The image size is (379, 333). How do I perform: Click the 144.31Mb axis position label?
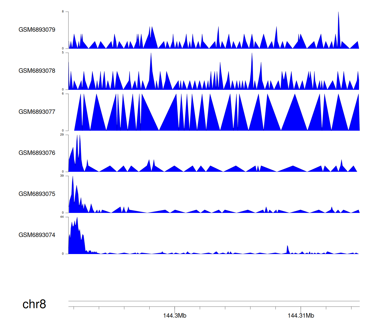(x=301, y=316)
